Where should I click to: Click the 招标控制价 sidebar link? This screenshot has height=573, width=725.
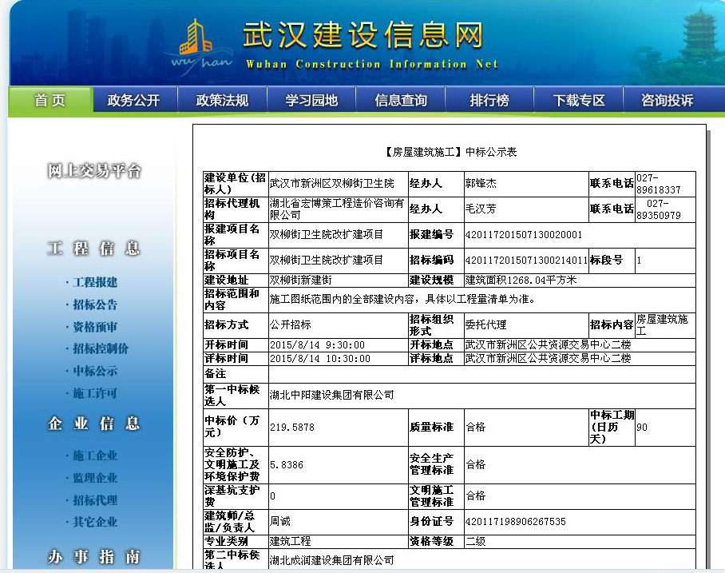click(x=100, y=348)
